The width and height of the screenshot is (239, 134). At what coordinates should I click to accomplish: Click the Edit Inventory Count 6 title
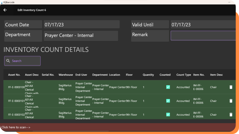[x=32, y=10]
